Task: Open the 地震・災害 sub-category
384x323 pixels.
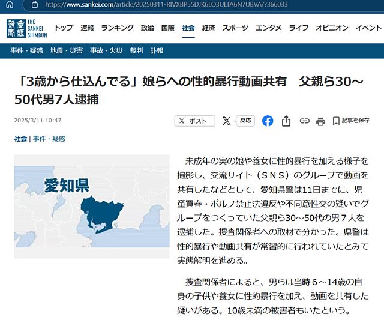Action: coord(66,50)
